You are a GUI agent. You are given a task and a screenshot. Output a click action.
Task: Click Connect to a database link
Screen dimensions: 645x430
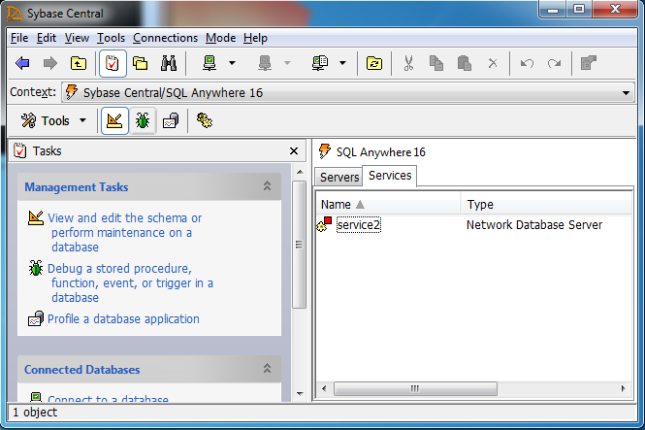pos(108,398)
